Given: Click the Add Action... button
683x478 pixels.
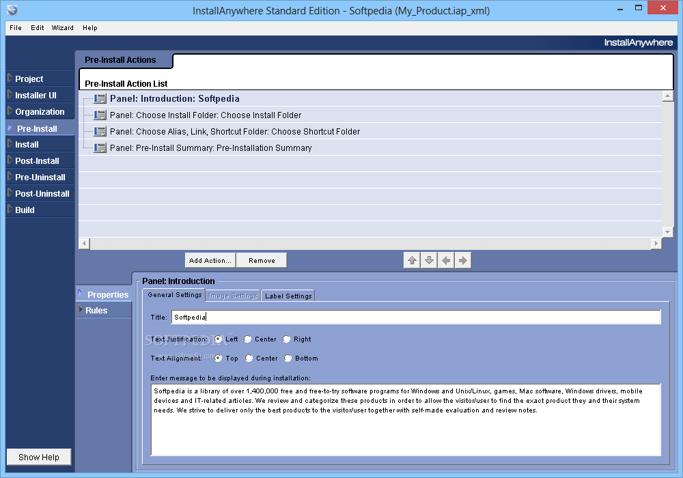Looking at the screenshot, I should (210, 260).
